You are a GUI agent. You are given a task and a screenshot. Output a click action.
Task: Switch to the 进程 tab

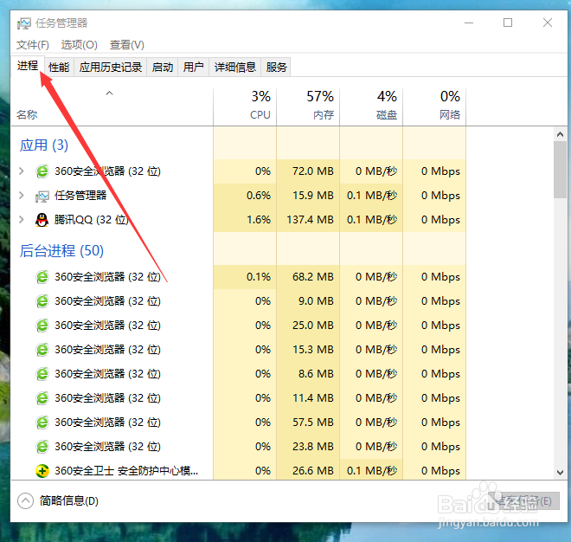click(28, 66)
